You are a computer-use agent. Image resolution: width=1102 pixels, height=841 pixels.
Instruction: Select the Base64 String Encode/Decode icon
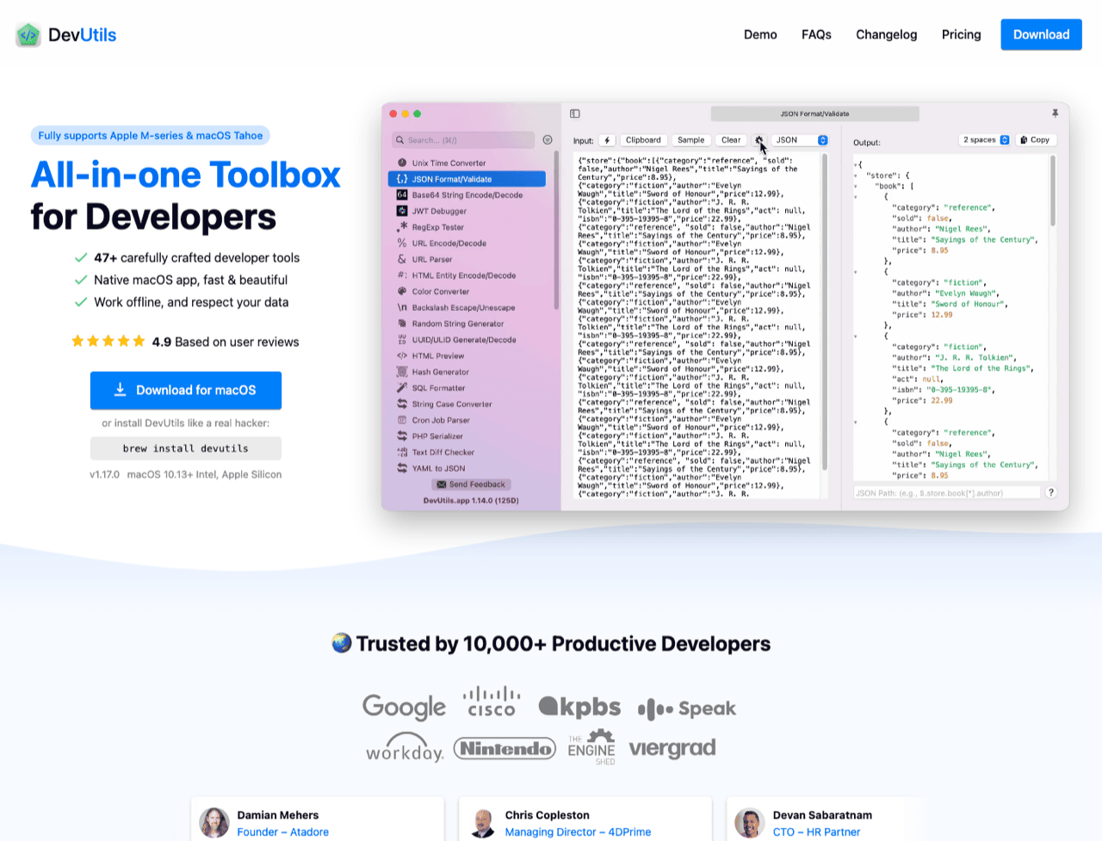(x=402, y=195)
